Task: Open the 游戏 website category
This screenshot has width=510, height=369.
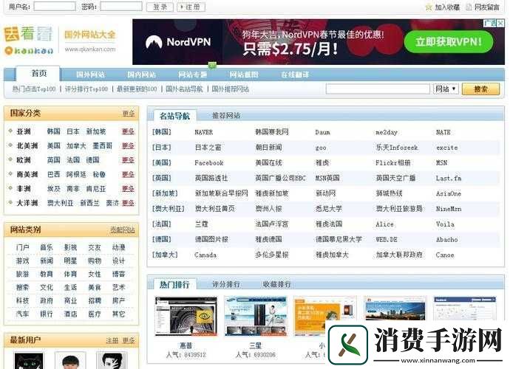Action: tap(22, 261)
